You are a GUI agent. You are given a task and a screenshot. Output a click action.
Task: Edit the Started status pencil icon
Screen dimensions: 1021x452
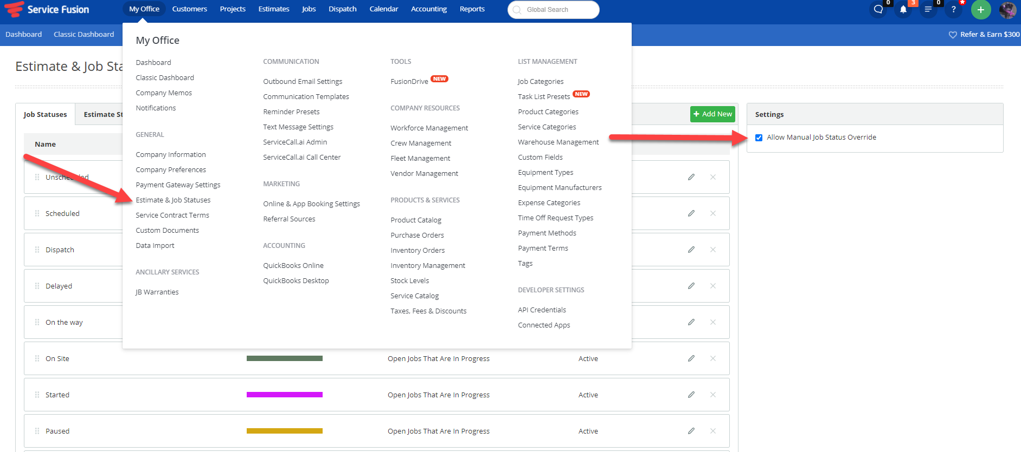[x=691, y=395]
